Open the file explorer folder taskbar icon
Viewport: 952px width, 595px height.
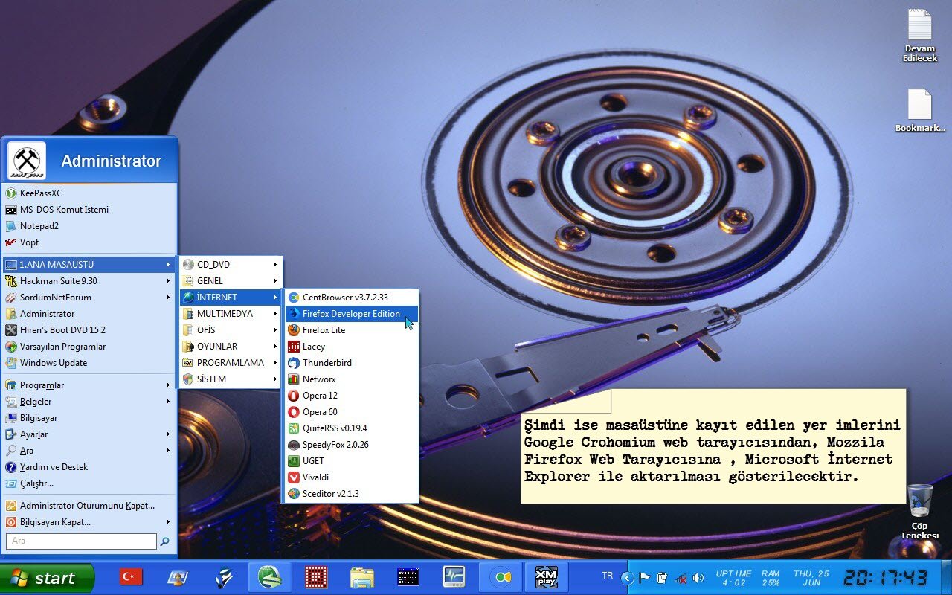[x=362, y=577]
